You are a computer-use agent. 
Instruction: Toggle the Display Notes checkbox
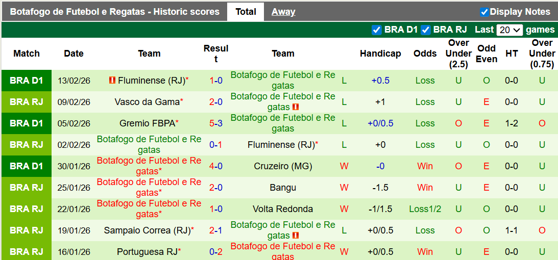pyautogui.click(x=484, y=12)
